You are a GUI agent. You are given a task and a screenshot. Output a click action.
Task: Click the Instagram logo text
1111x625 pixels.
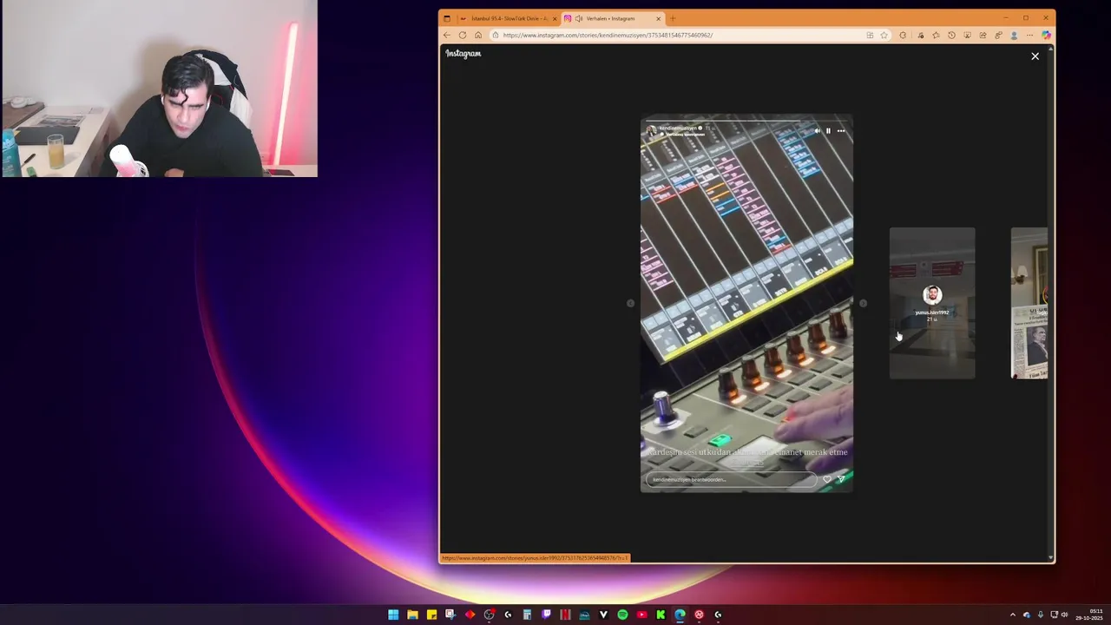point(463,54)
